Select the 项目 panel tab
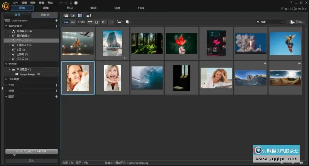Viewport: 309px width, 166px height. (17, 15)
